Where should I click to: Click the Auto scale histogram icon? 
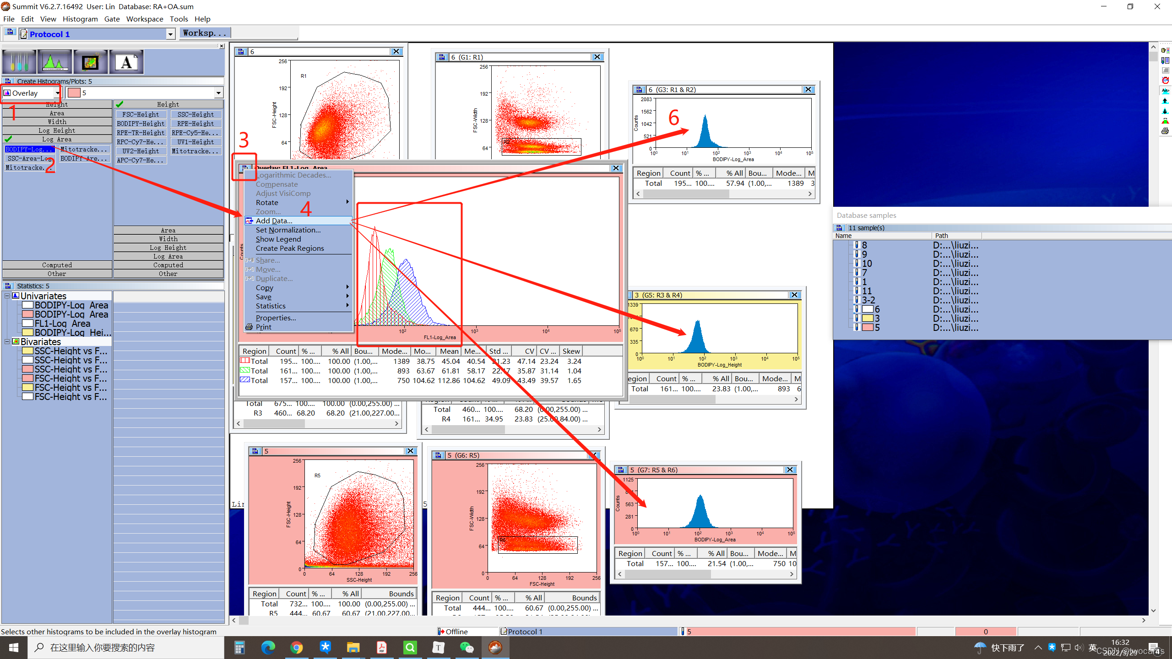pyautogui.click(x=1165, y=91)
